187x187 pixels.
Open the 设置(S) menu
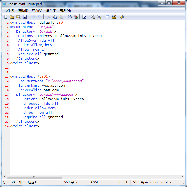click(x=51, y=11)
